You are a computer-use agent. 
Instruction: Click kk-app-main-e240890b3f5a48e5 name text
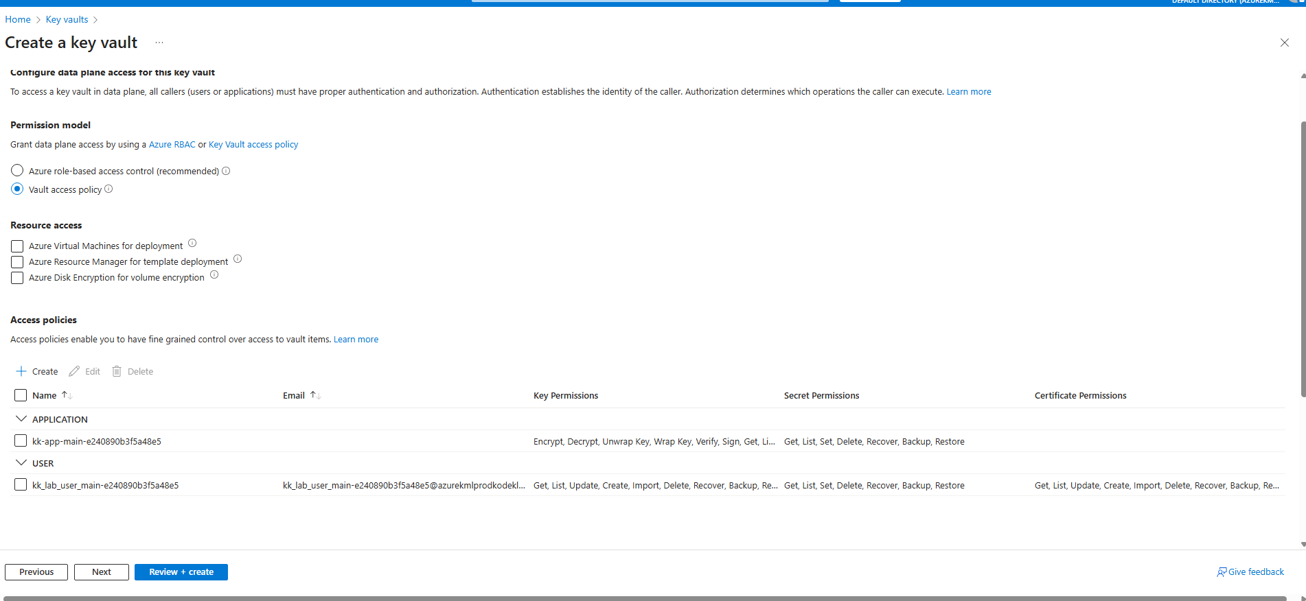tap(97, 441)
